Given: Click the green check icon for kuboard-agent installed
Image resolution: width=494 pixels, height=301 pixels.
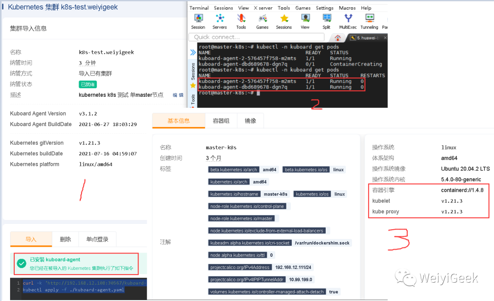Looking at the screenshot, I should (x=21, y=264).
